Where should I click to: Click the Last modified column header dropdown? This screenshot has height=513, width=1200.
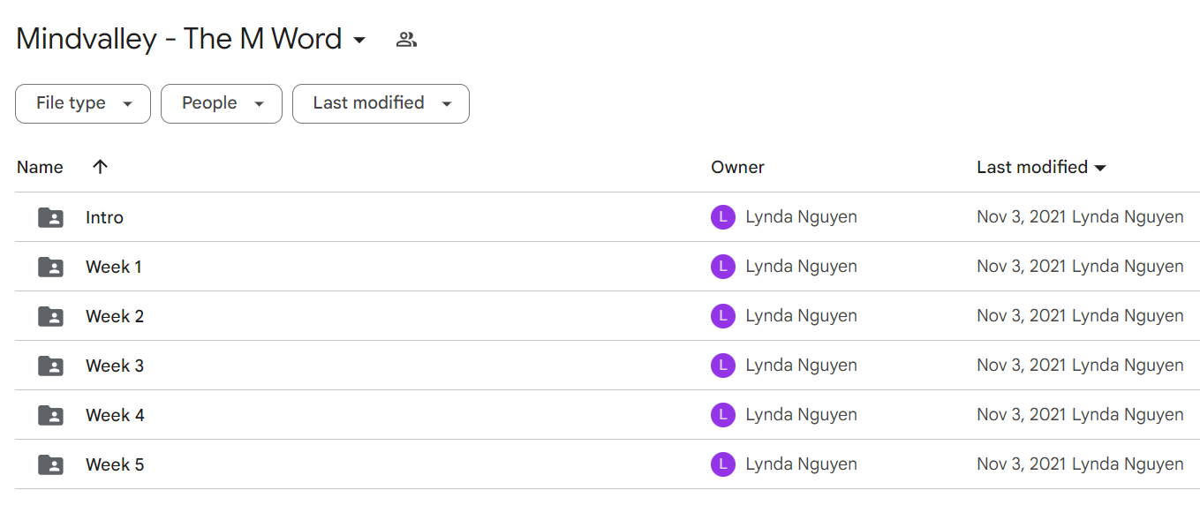(x=1042, y=167)
